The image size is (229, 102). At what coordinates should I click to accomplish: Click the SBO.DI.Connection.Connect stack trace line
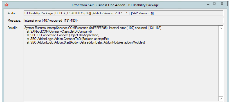tap(63, 35)
